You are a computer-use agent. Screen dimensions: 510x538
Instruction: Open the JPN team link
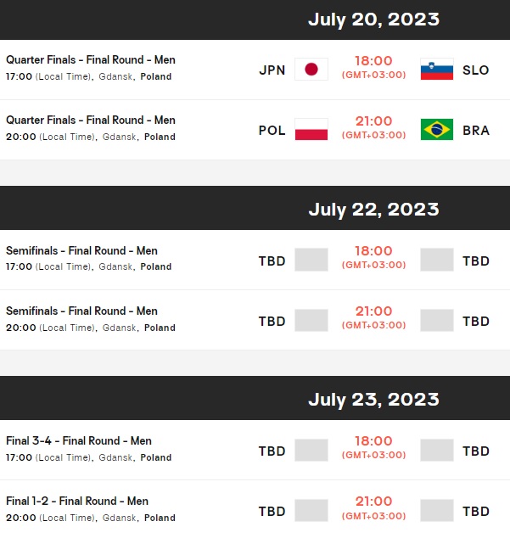pos(272,70)
